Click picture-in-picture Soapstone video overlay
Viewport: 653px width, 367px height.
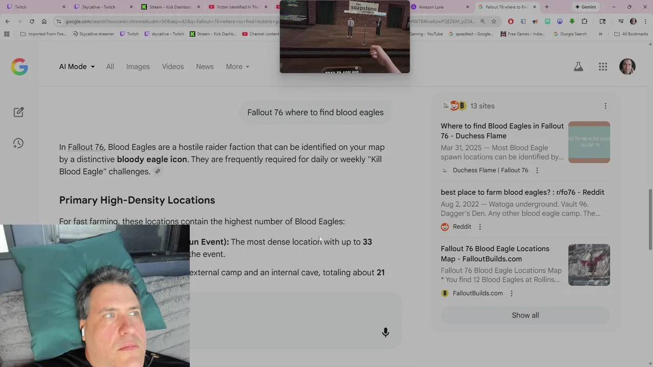(x=345, y=37)
